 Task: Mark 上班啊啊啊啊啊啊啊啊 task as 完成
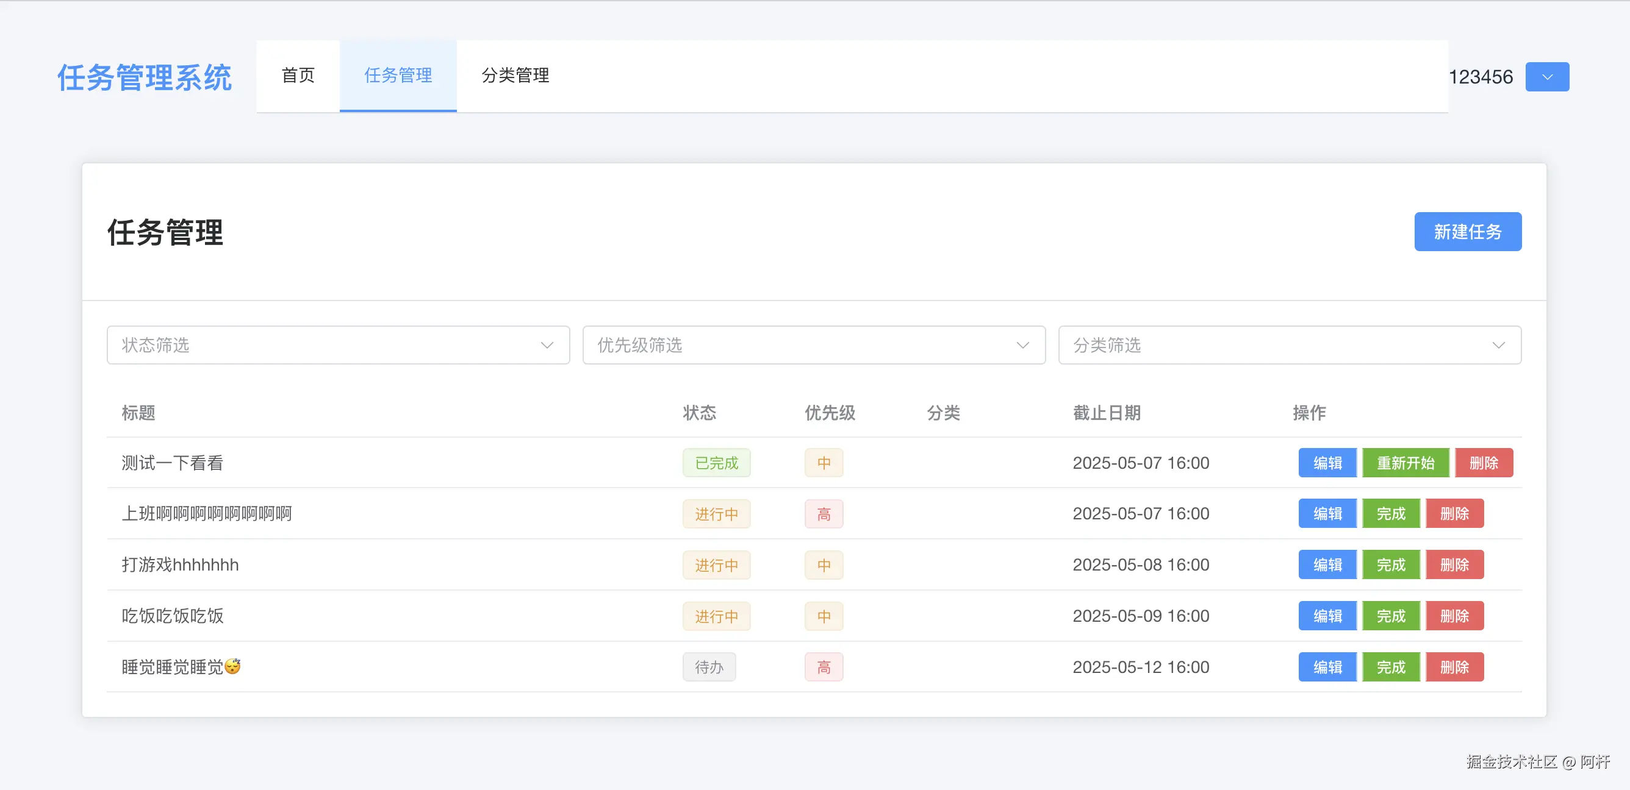(x=1390, y=514)
